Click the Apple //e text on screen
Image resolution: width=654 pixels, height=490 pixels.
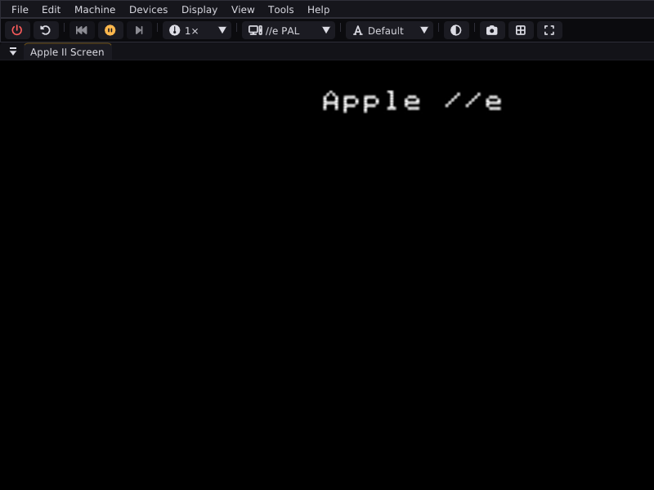(x=412, y=101)
